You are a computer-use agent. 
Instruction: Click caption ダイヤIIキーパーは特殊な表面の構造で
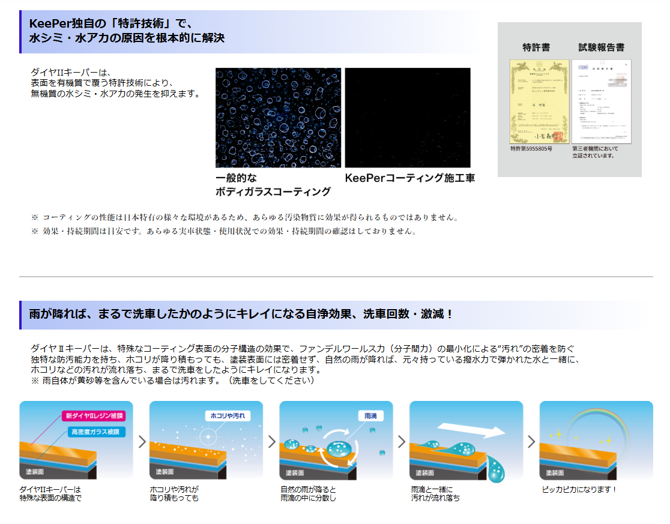50,493
